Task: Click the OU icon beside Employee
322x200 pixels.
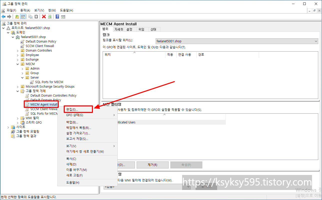Action: 23,55
